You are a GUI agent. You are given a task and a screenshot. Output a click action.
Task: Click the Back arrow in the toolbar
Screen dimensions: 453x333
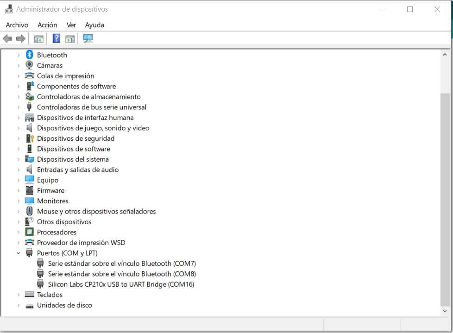point(7,39)
